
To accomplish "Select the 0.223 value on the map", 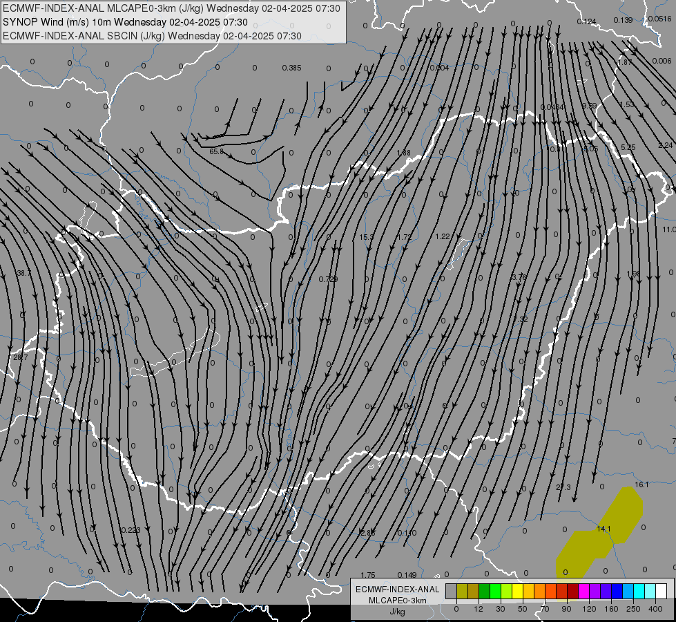I will [131, 530].
